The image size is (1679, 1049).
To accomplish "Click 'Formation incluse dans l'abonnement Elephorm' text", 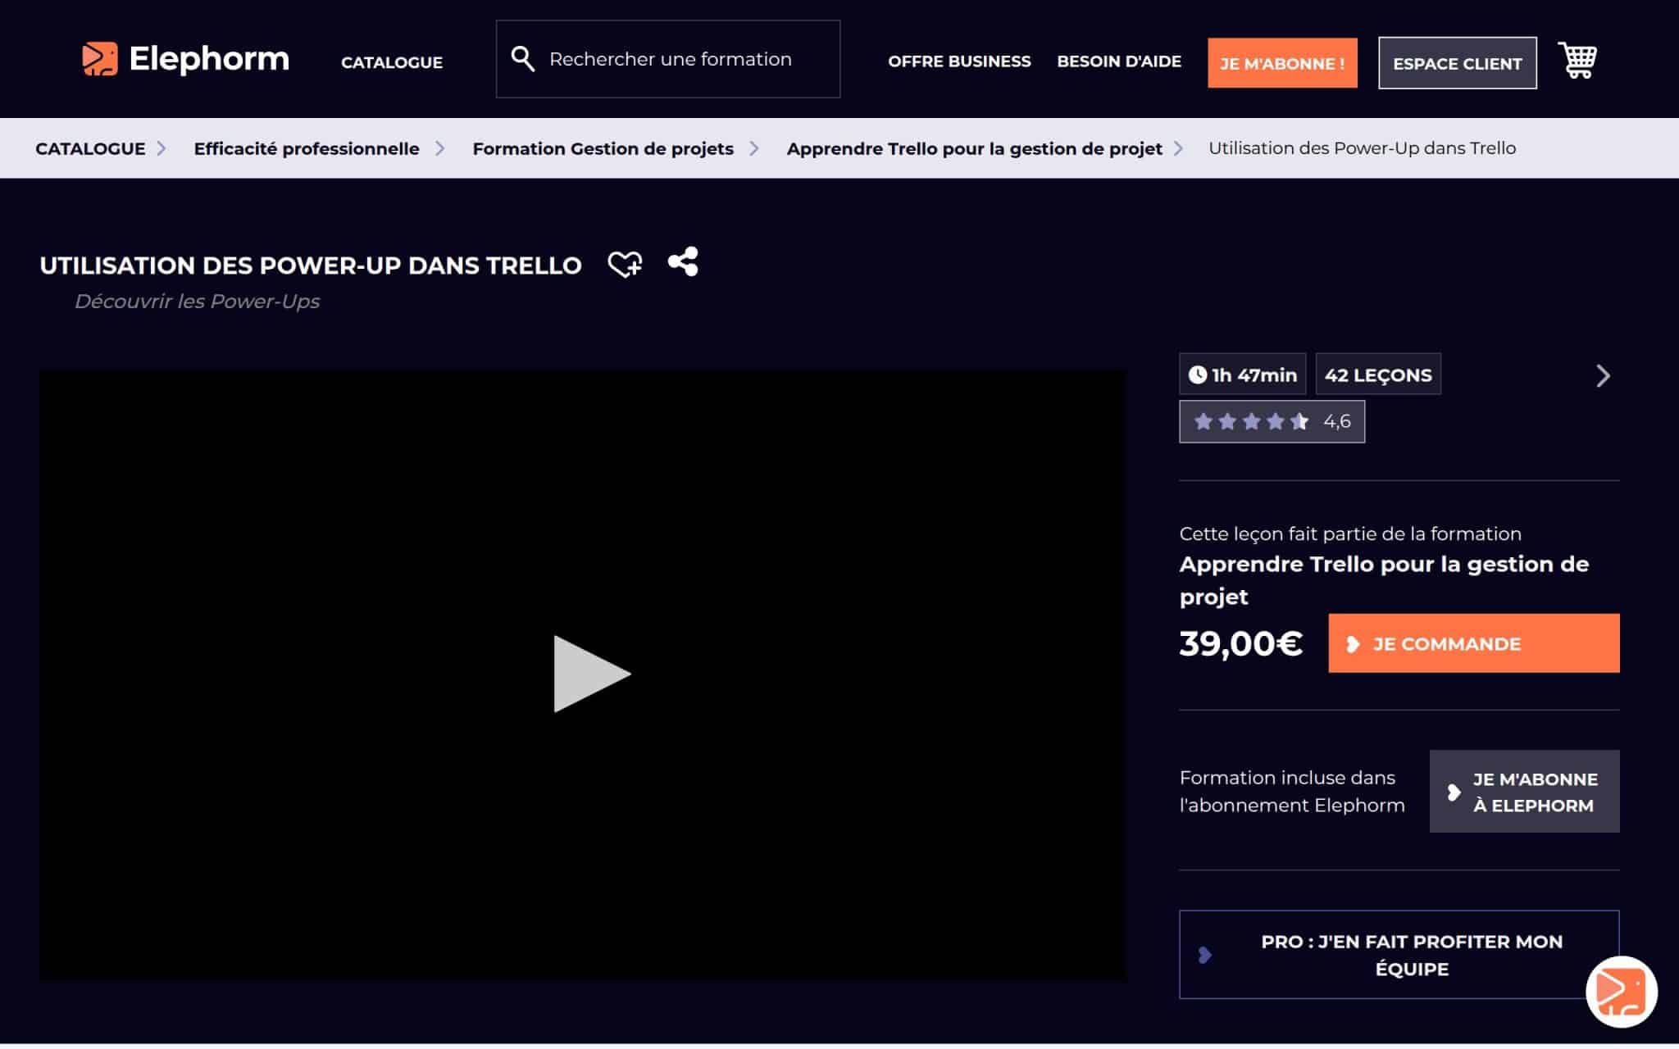I will 1292,792.
